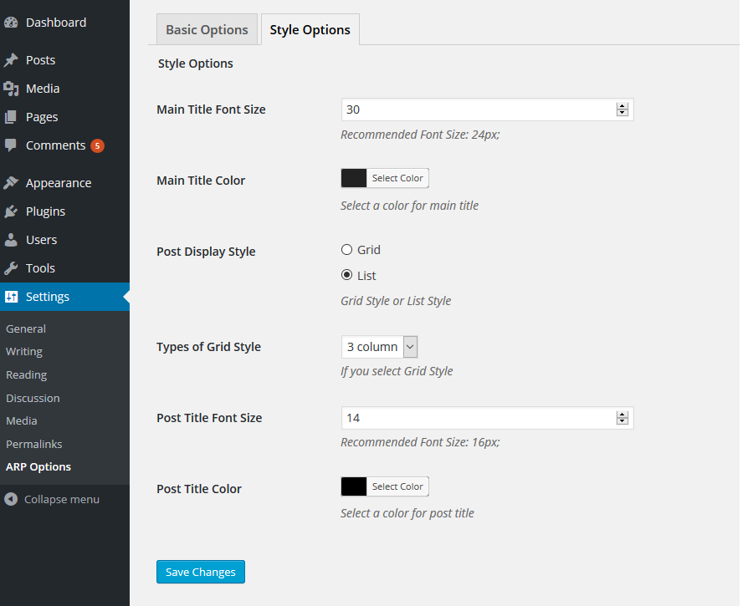Click Select Color for Post Title Color
Viewport: 753px width, 606px height.
coord(397,486)
